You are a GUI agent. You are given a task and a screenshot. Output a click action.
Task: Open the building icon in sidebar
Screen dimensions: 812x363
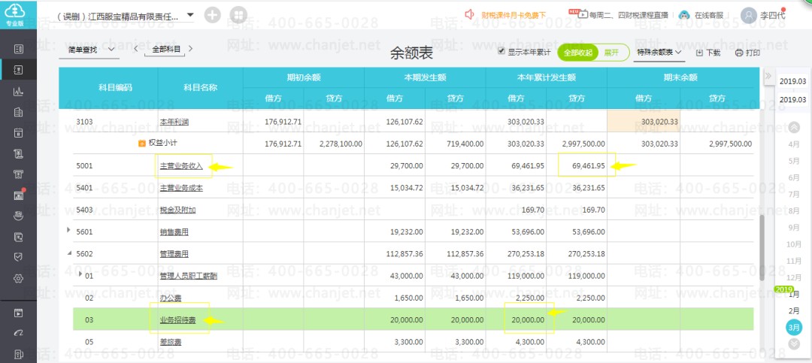pyautogui.click(x=19, y=112)
